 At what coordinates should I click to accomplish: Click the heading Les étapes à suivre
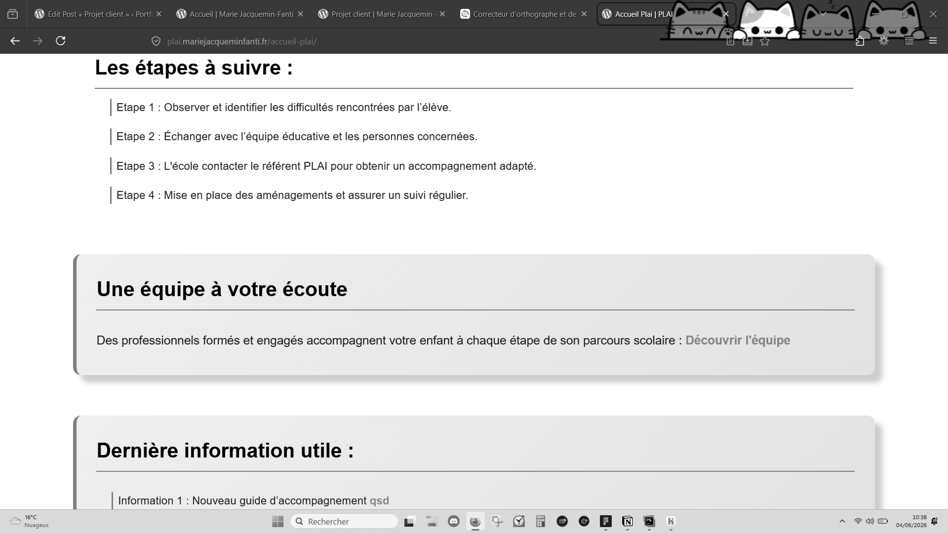(x=194, y=68)
